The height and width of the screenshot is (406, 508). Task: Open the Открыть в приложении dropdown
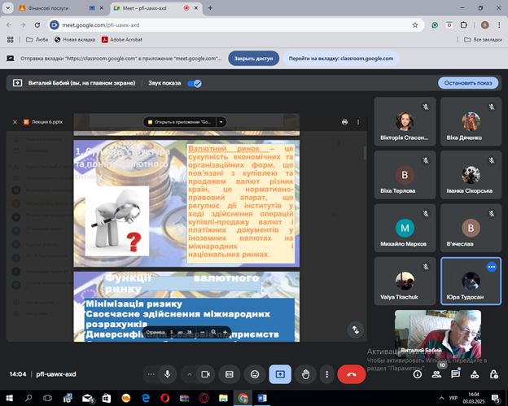[221, 122]
